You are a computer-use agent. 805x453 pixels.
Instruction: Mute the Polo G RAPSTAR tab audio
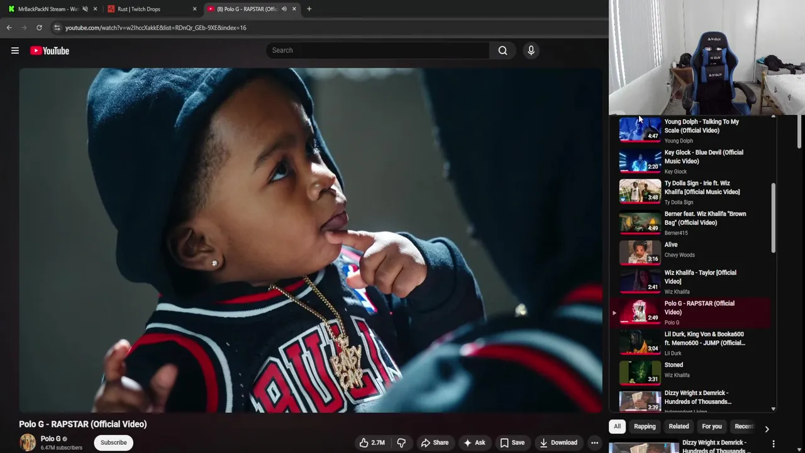point(284,9)
